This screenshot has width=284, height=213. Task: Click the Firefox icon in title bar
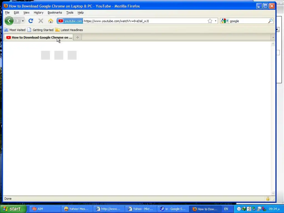point(6,6)
